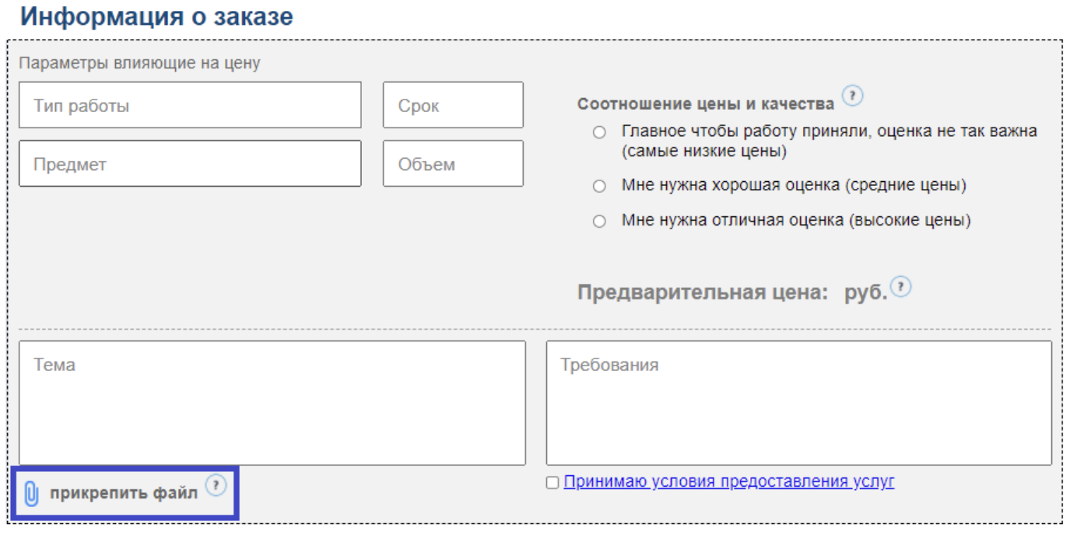Click the Параметры влияющие на цену label

(x=139, y=64)
